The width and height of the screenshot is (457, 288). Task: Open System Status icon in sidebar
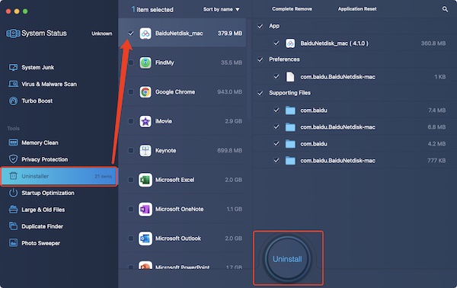click(13, 34)
